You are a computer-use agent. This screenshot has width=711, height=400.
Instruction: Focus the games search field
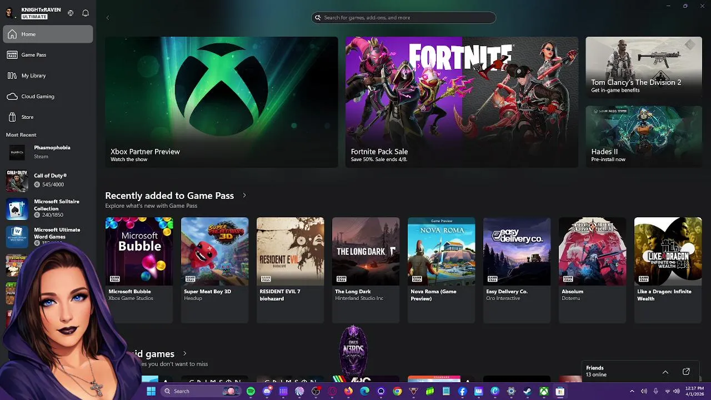coord(404,18)
